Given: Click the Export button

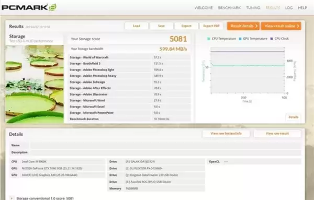Looking at the screenshot, I should click(x=186, y=26).
